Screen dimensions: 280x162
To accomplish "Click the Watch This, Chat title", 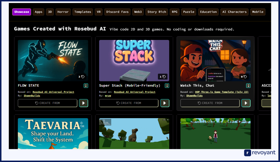I will pyautogui.click(x=197, y=85).
